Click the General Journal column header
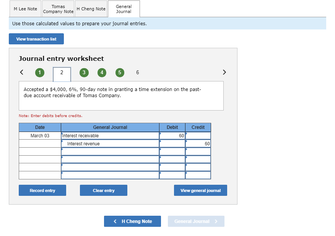The width and height of the screenshot is (335, 236). [110, 127]
